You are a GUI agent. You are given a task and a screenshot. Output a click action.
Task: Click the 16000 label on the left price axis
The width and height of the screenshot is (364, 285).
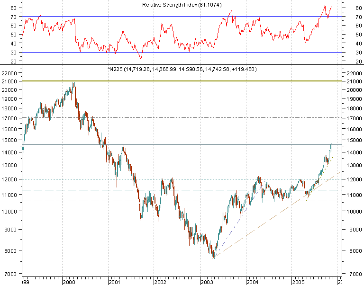(9, 129)
